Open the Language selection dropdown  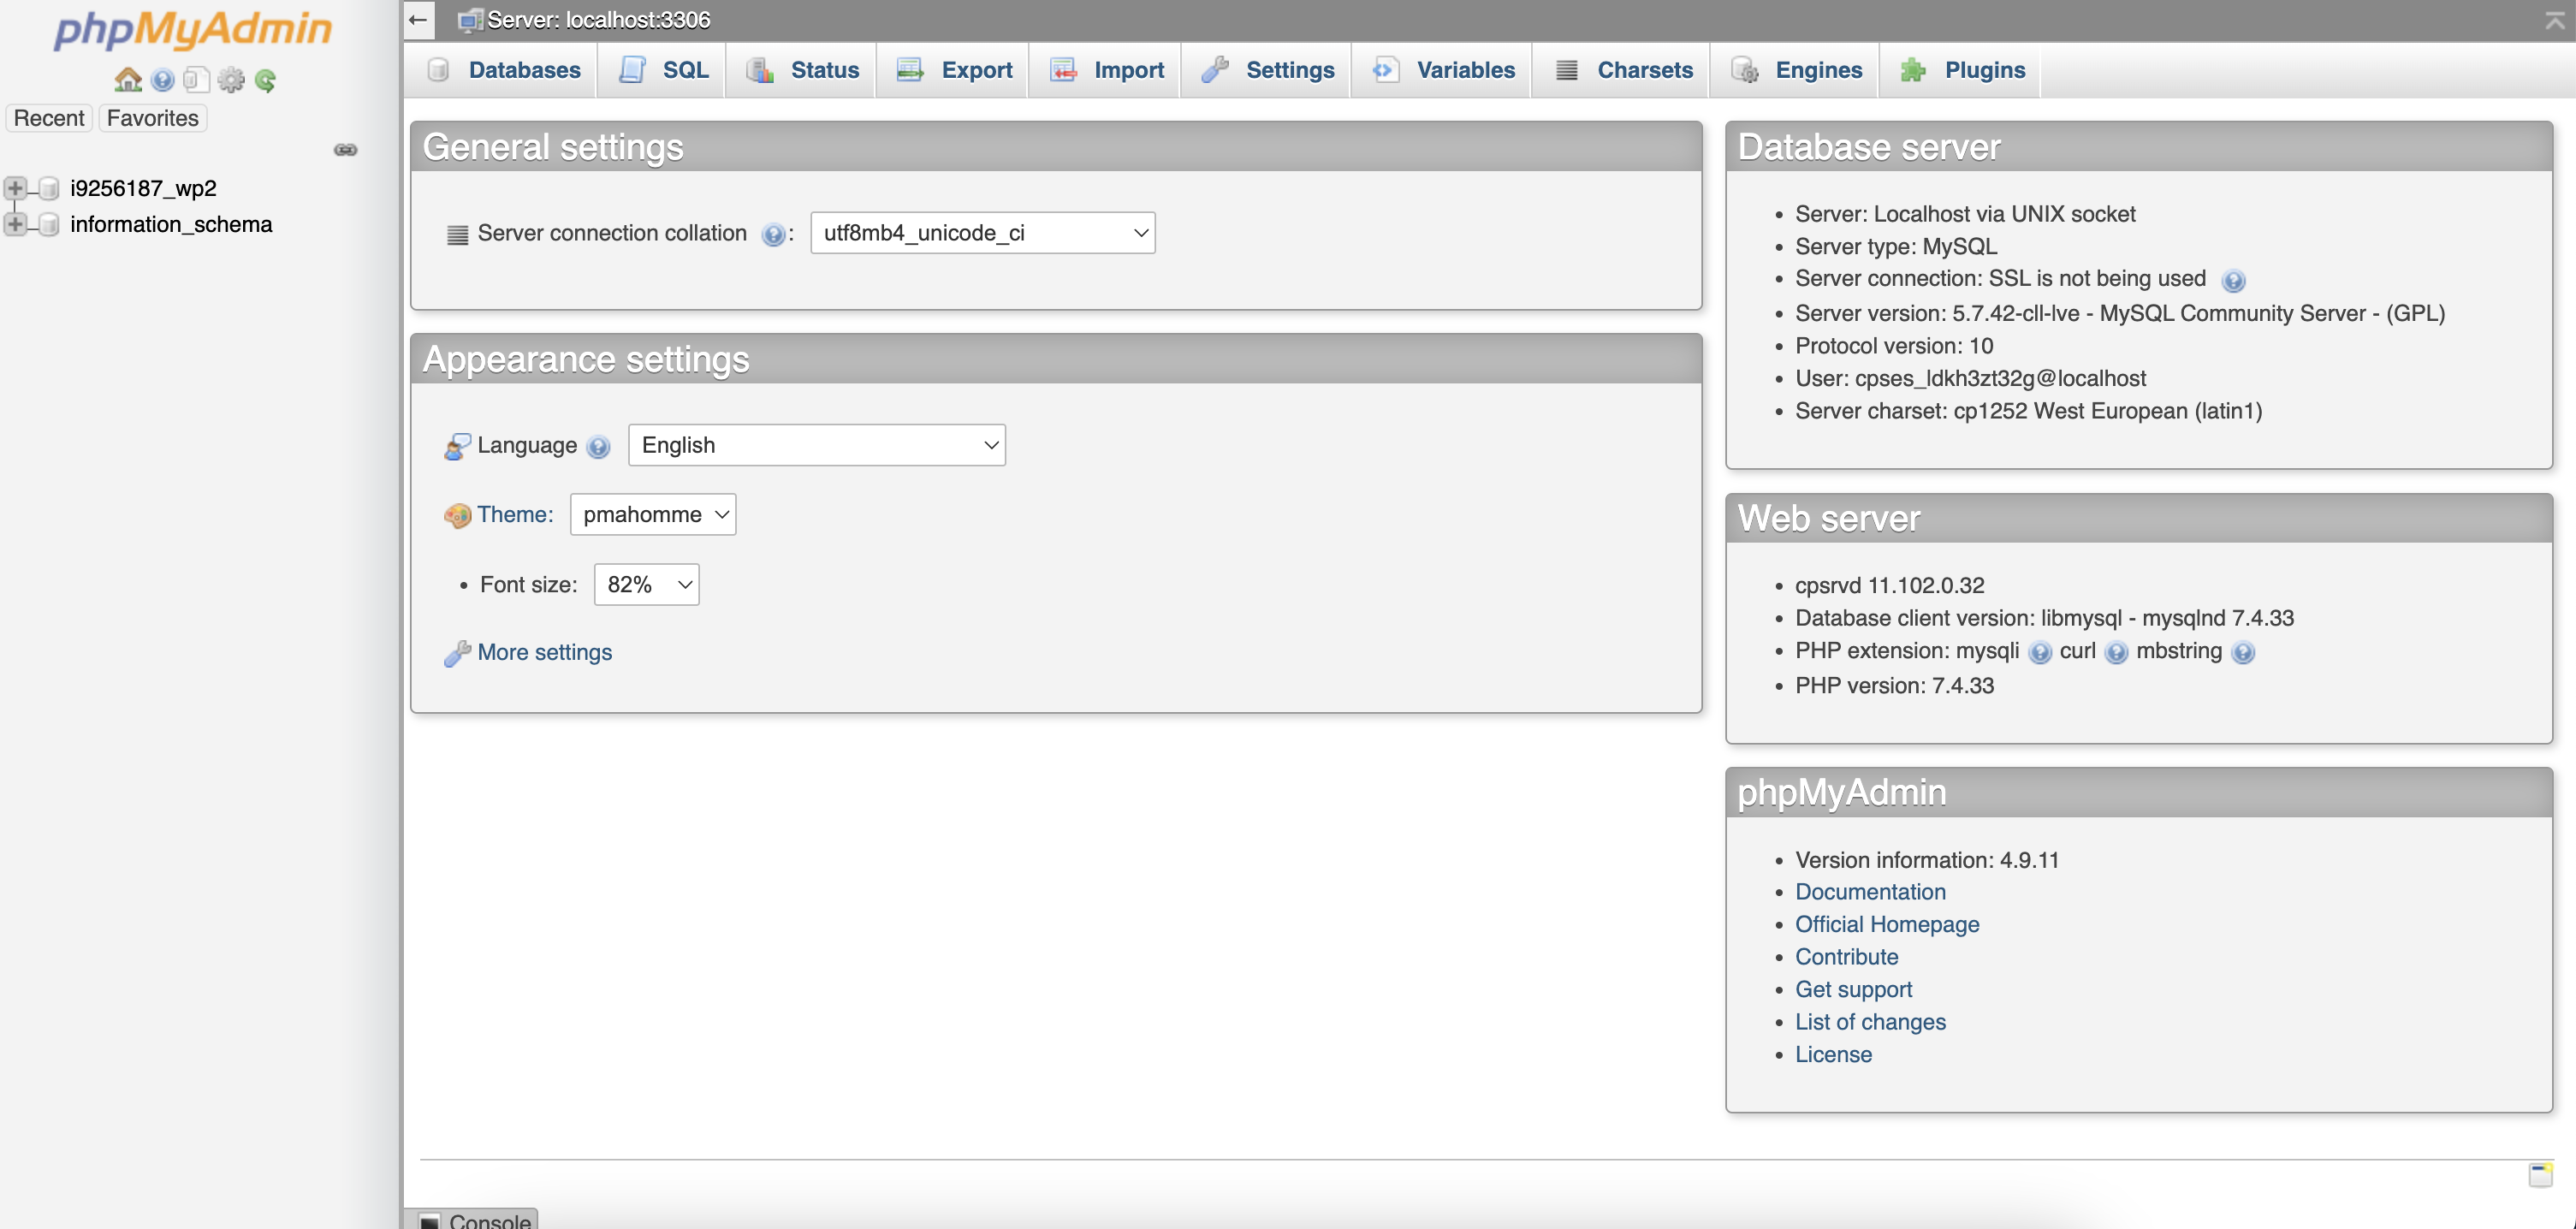[x=816, y=445]
